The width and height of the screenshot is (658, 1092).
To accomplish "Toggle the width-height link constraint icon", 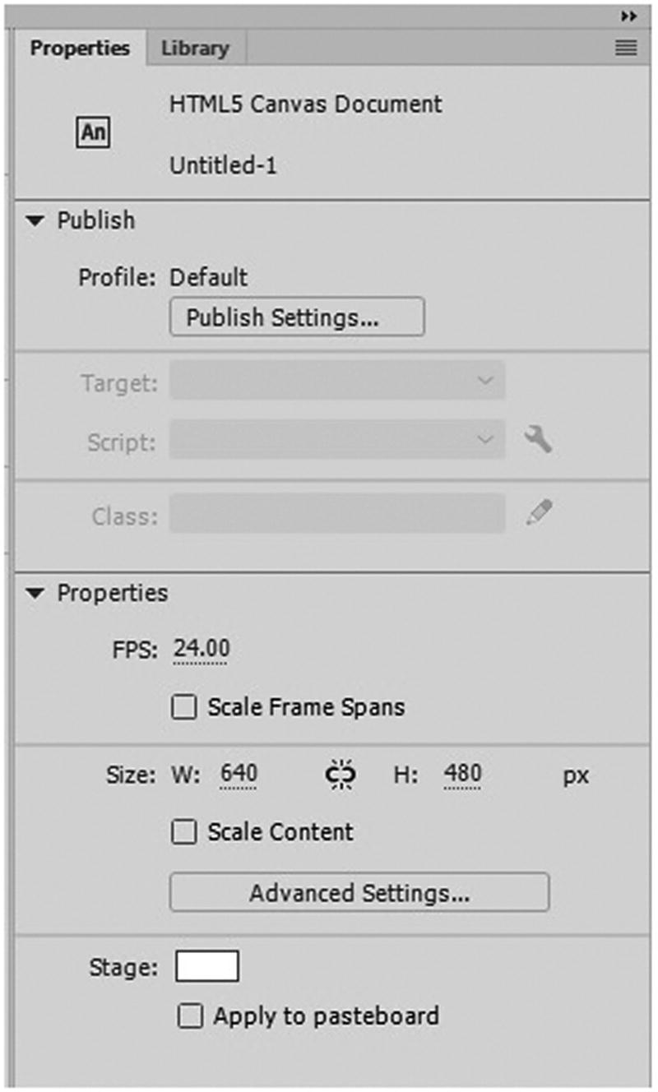I will coord(341,775).
